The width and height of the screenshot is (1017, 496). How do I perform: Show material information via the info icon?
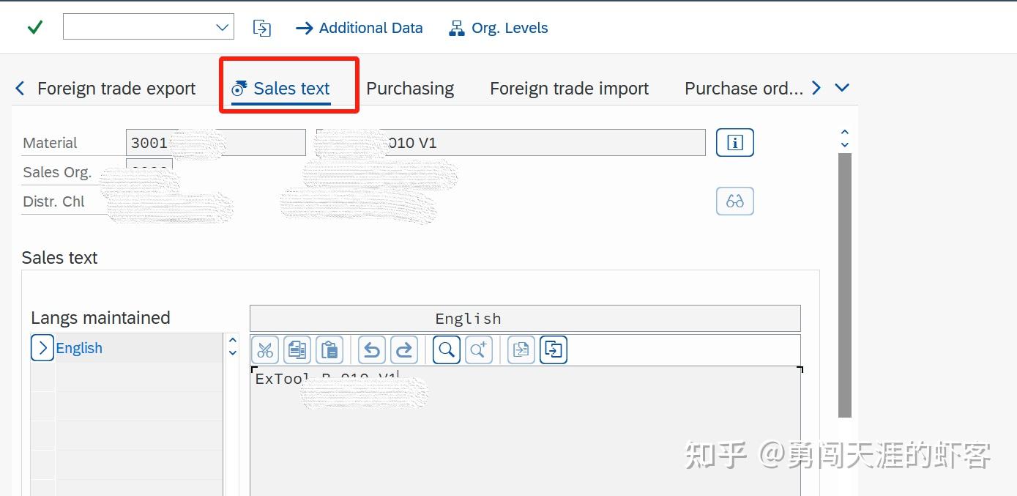734,142
